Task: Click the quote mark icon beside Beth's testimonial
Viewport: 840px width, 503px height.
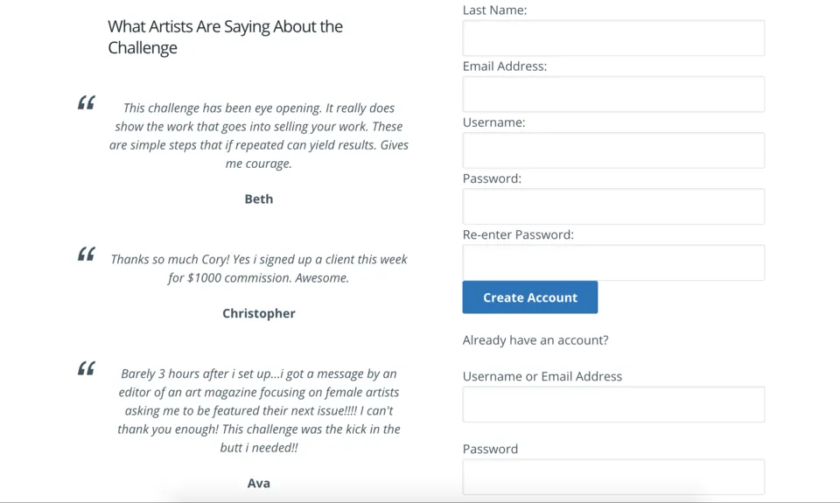Action: [86, 103]
